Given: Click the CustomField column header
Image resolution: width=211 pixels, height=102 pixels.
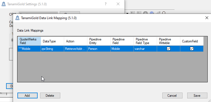Looking at the screenshot, I should [192, 41].
